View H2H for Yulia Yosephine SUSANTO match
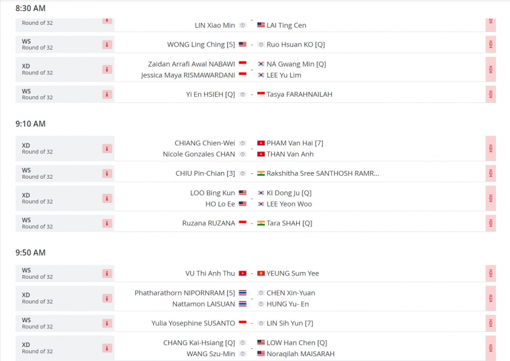The width and height of the screenshot is (510, 361). click(x=491, y=323)
